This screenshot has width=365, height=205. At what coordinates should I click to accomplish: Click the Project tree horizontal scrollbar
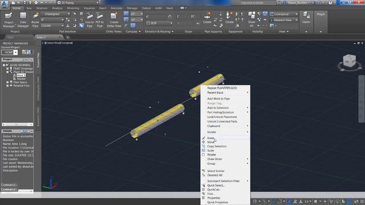(17, 124)
